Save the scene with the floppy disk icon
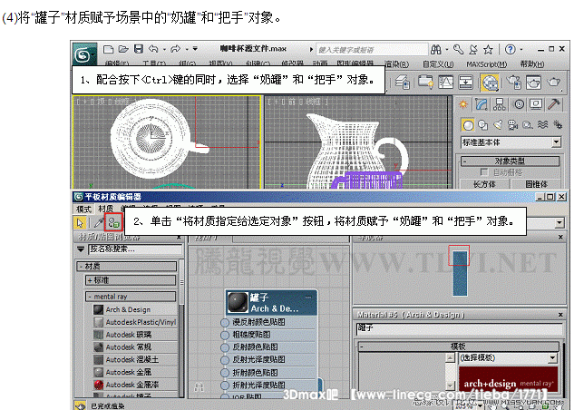574x410 pixels. 139,49
